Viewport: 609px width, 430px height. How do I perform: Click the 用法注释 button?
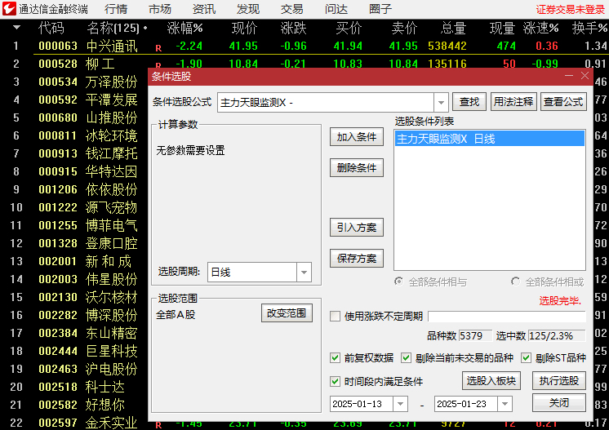(x=513, y=102)
